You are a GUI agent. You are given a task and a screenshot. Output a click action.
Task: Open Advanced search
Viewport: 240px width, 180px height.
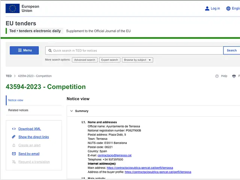tap(85, 60)
